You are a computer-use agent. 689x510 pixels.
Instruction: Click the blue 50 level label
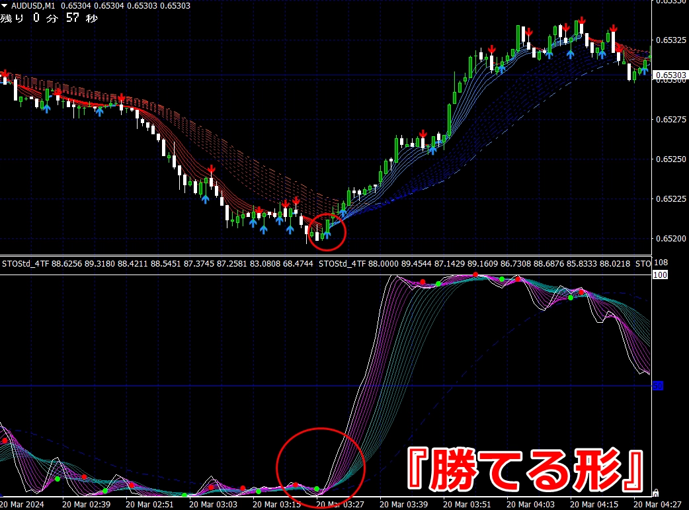tap(658, 386)
